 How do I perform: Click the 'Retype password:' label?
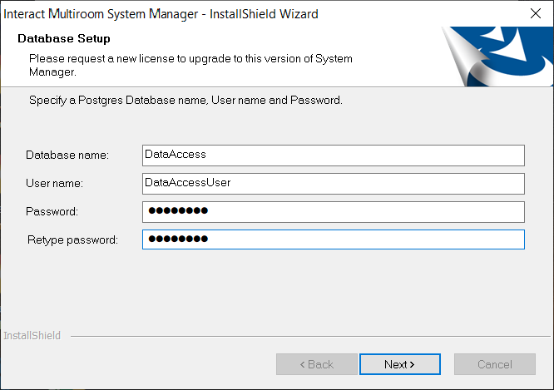[x=72, y=239]
